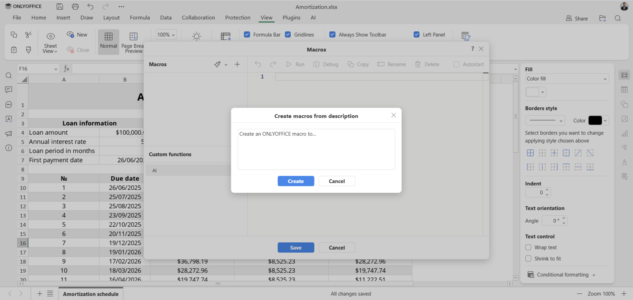Open the Find icon in left sidebar

coord(9,76)
